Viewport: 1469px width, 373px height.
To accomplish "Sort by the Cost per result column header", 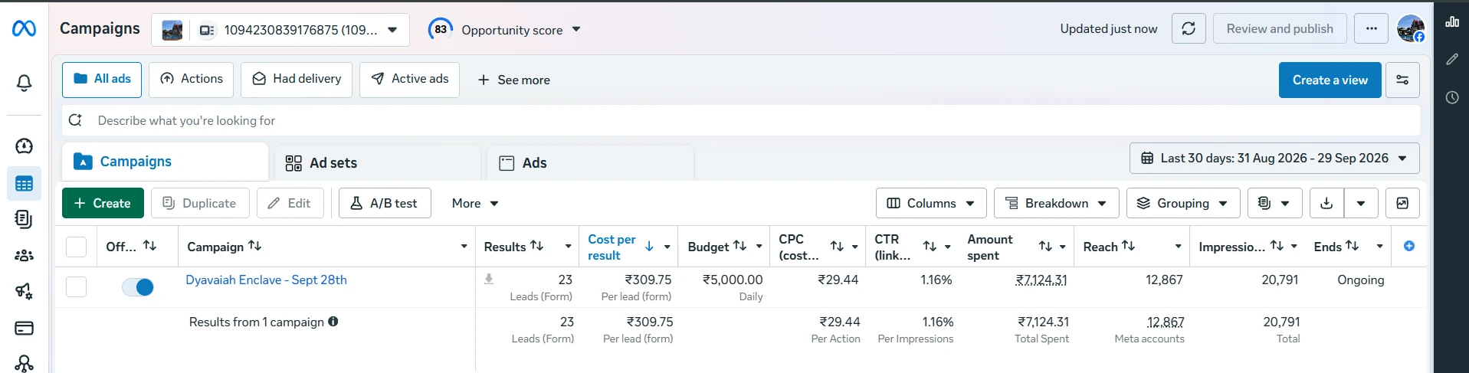I will tap(612, 247).
